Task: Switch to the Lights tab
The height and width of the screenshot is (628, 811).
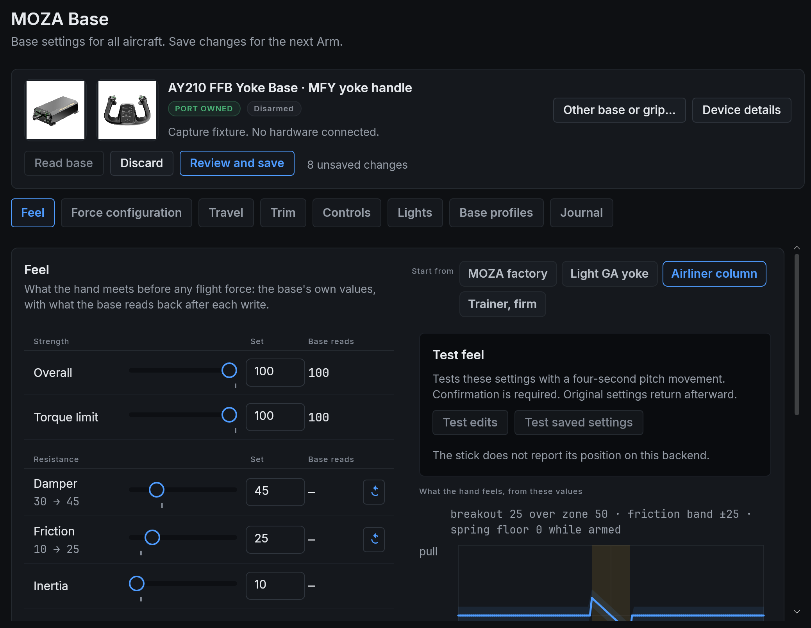Action: click(x=415, y=213)
